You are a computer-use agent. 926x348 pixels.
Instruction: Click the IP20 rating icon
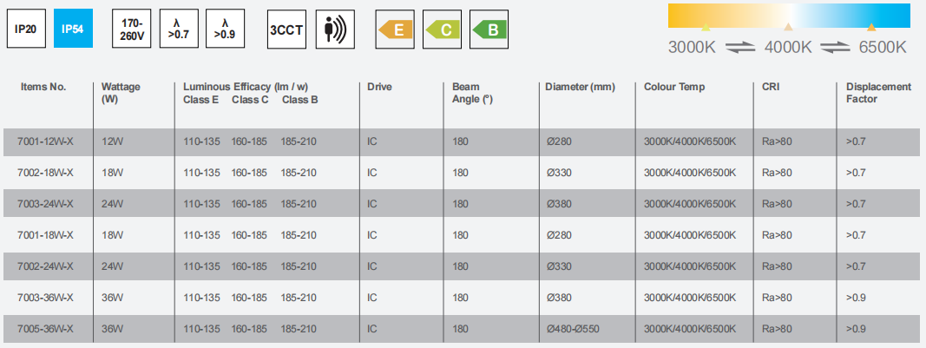click(26, 29)
